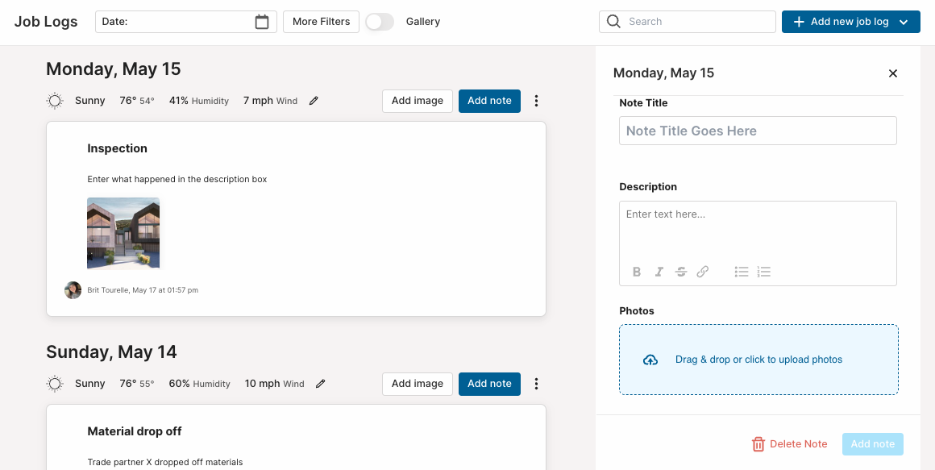The width and height of the screenshot is (935, 470).
Task: Click Add note for Sunday, May 14
Action: click(489, 384)
